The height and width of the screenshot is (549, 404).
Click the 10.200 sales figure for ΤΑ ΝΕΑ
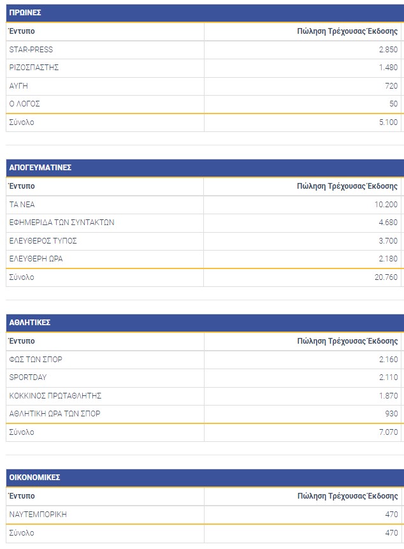[x=386, y=205]
